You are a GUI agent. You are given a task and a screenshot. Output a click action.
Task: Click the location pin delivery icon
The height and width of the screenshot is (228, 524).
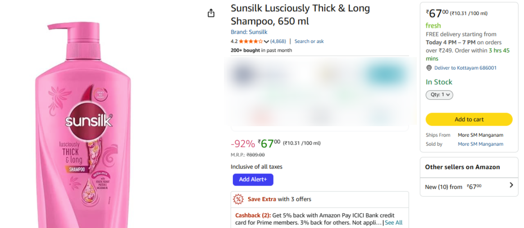pos(429,68)
